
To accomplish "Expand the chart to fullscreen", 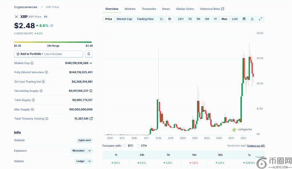I will pos(260,19).
